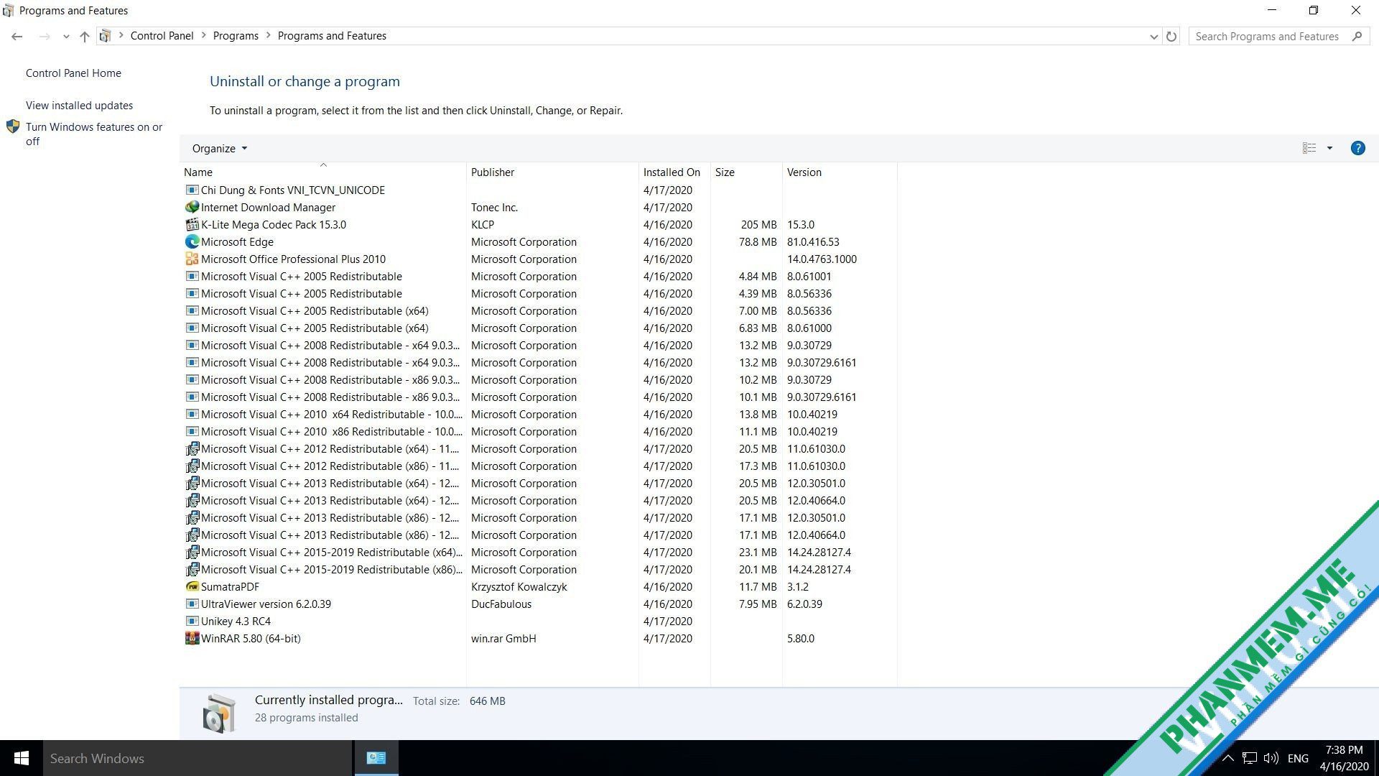
Task: Open the Control Panel Home link
Action: pyautogui.click(x=73, y=73)
